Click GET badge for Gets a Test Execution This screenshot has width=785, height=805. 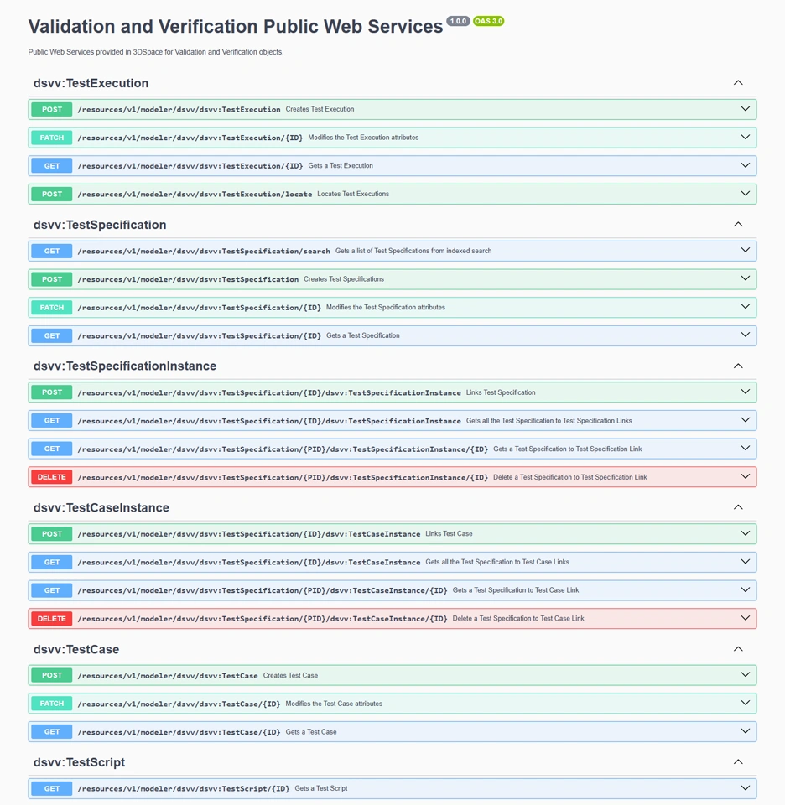pos(52,166)
